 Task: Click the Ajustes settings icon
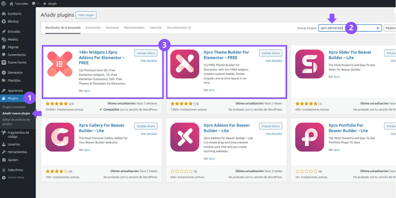(x=4, y=160)
